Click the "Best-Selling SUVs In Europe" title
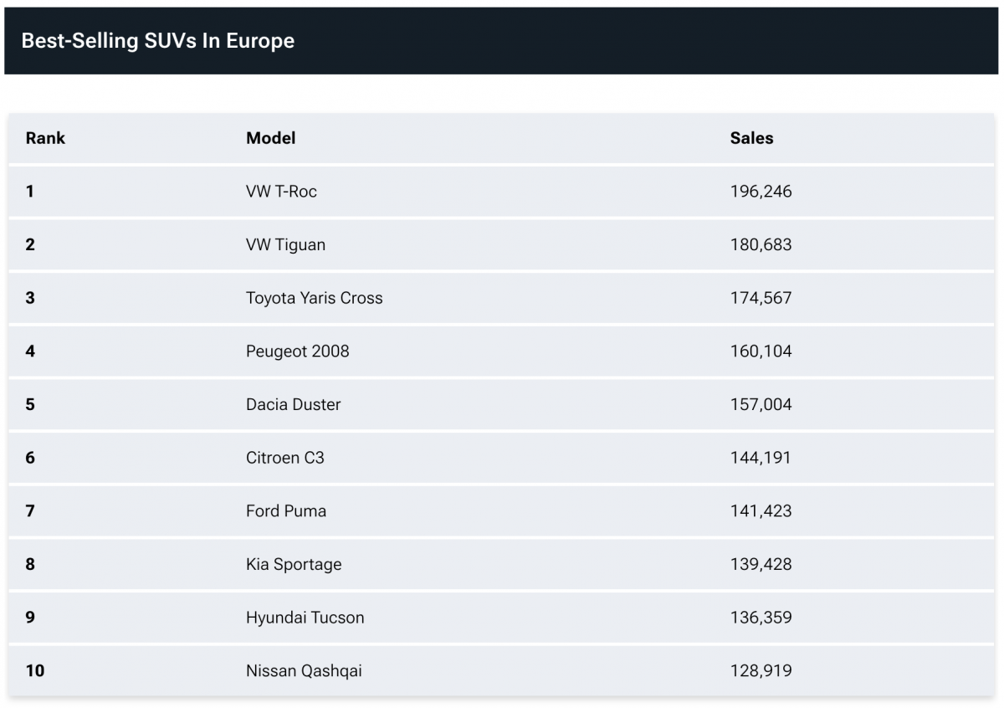This screenshot has height=708, width=1004. point(157,41)
